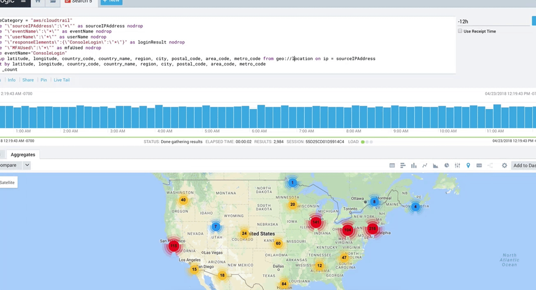
Task: Select the 20 cluster near Wisconsin
Action: (x=293, y=205)
